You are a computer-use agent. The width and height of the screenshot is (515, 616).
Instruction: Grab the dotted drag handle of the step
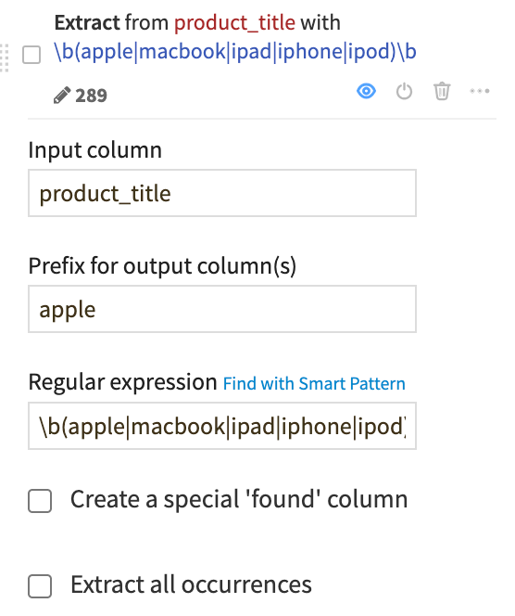5,58
